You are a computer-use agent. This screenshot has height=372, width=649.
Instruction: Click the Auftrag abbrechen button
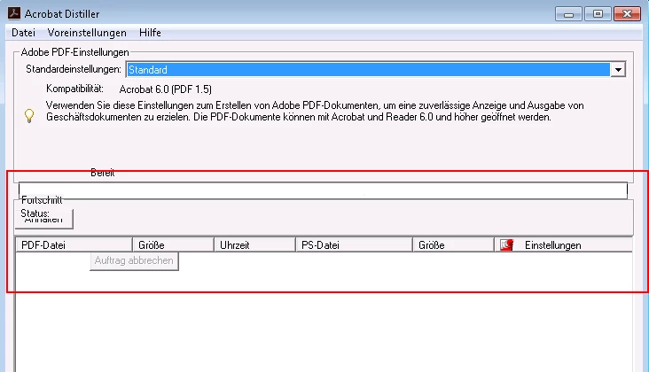pos(134,260)
